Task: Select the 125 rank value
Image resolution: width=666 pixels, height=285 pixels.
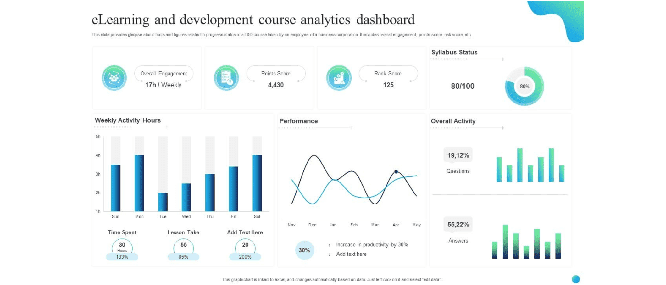Action: click(x=388, y=85)
